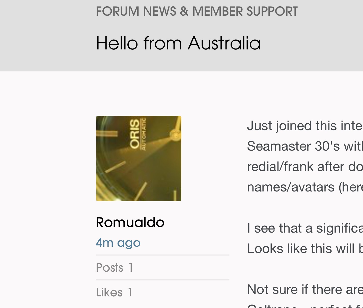The width and height of the screenshot is (363, 308).
Task: Click the paragraph starting Not sure if
Action: coord(304,289)
